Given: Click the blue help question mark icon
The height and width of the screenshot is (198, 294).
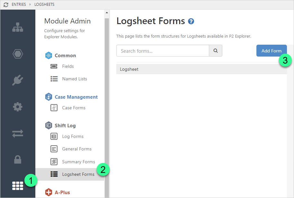Looking at the screenshot, I should (191, 22).
